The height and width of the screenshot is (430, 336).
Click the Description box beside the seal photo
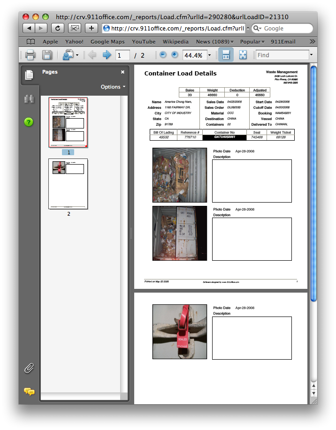[x=252, y=338]
